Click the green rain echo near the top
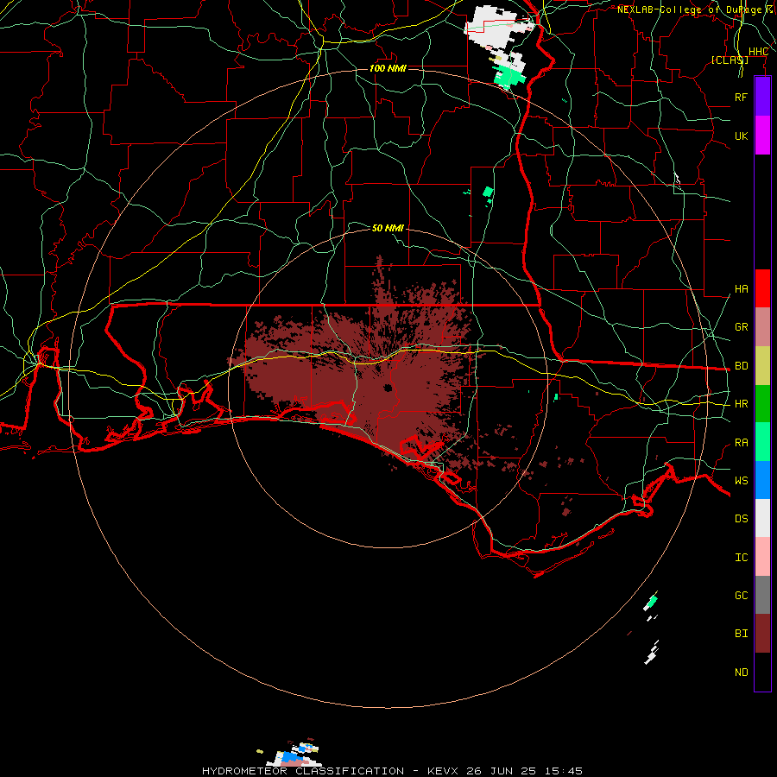Viewport: 777px width, 777px height. point(509,77)
